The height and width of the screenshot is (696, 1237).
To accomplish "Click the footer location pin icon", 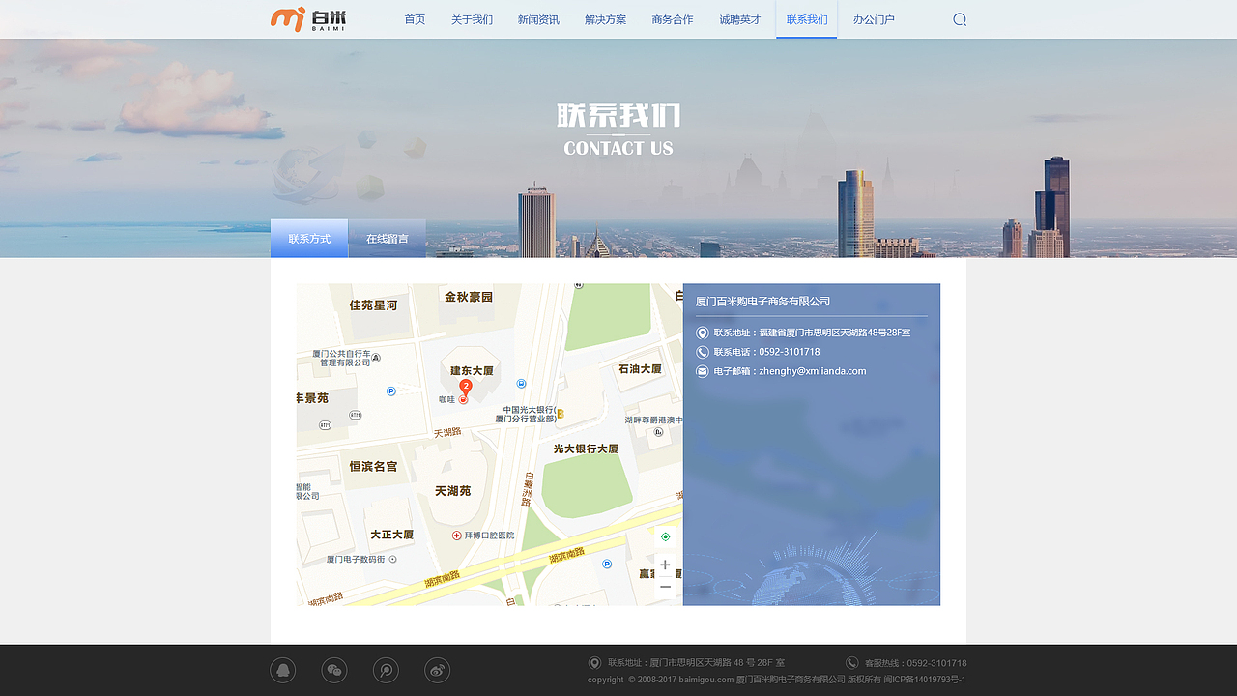I will (595, 663).
